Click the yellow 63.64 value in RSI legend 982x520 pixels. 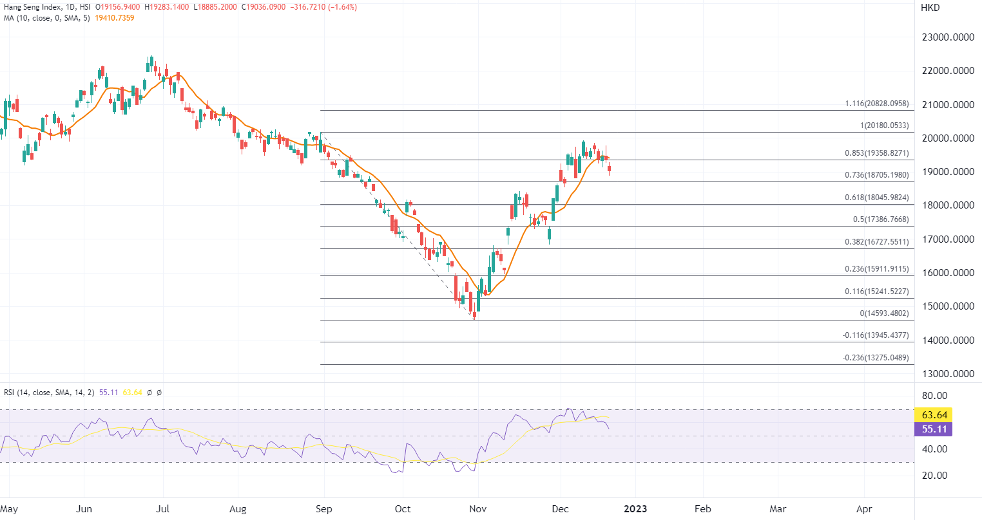coord(132,393)
